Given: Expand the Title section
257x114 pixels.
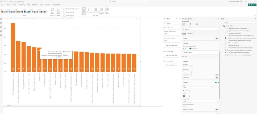Looking at the screenshot, I should [183, 38].
